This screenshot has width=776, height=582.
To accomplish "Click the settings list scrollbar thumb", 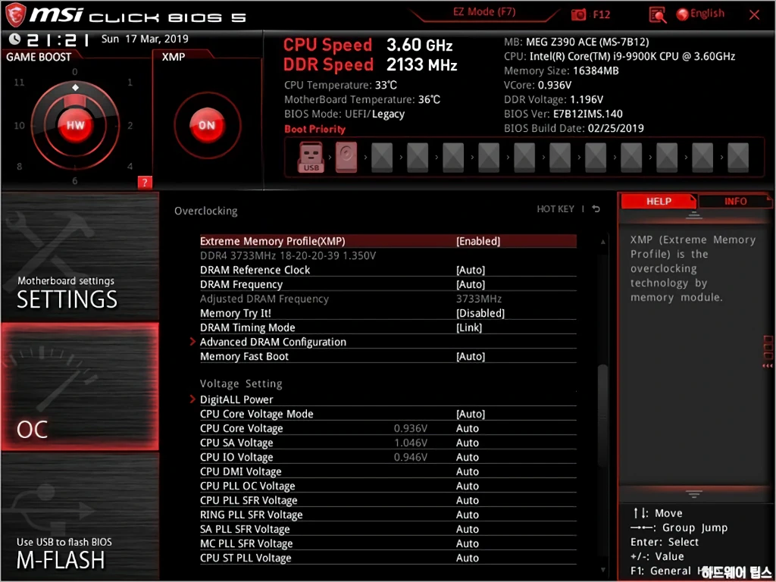I will click(x=602, y=416).
